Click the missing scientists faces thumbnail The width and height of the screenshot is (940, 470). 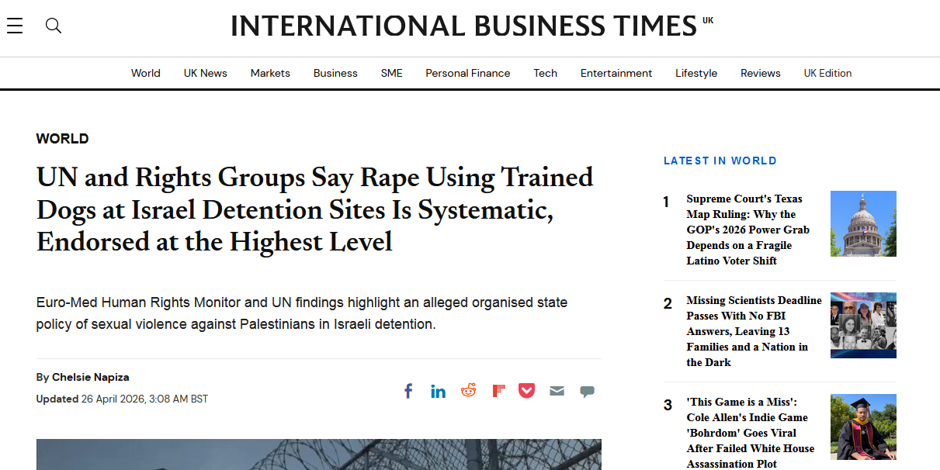[863, 325]
